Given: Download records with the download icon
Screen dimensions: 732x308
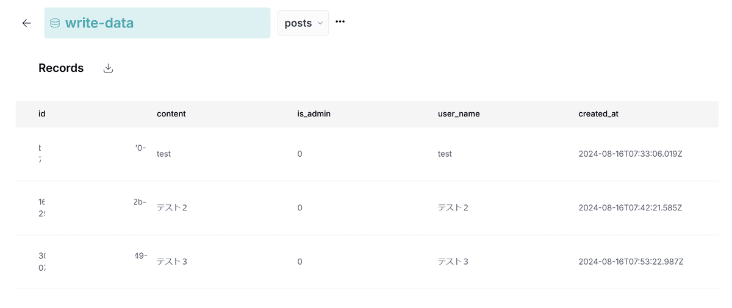Looking at the screenshot, I should coord(108,68).
